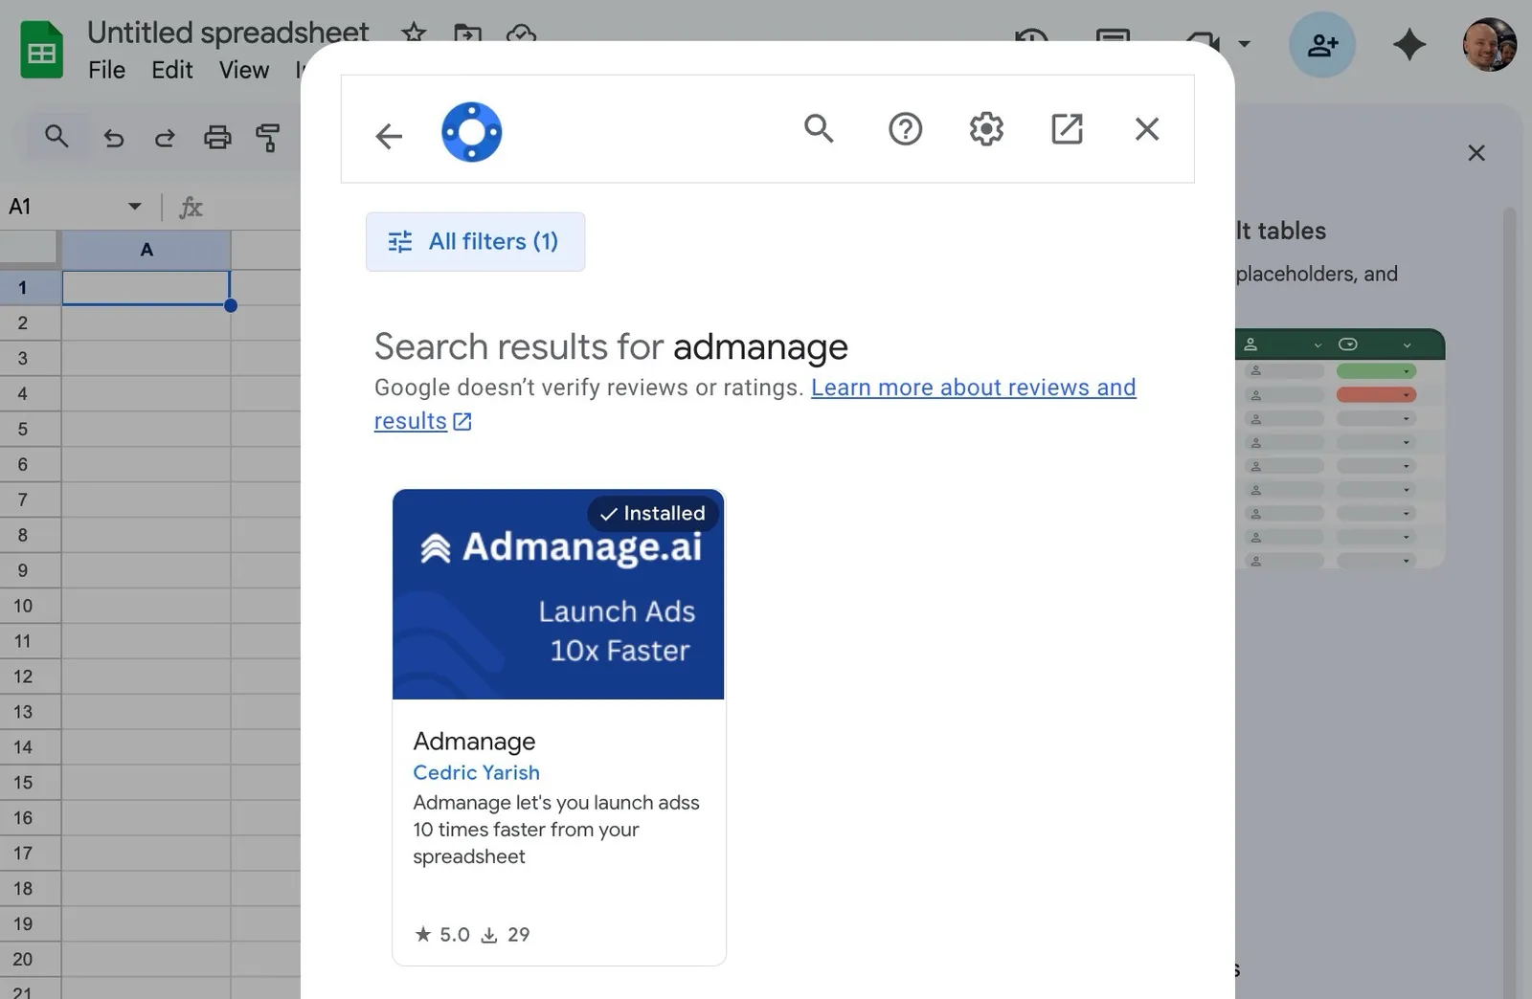Open the marketplace search magnifier

[x=819, y=128]
